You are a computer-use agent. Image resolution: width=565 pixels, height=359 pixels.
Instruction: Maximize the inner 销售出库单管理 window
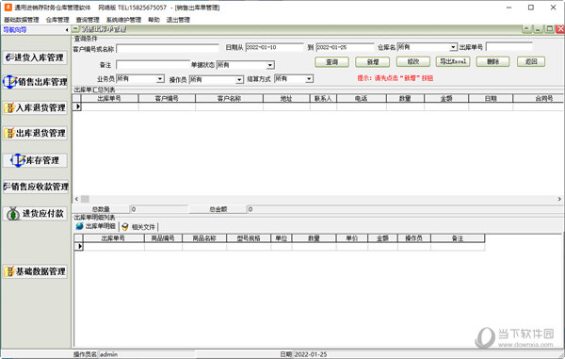(x=549, y=29)
